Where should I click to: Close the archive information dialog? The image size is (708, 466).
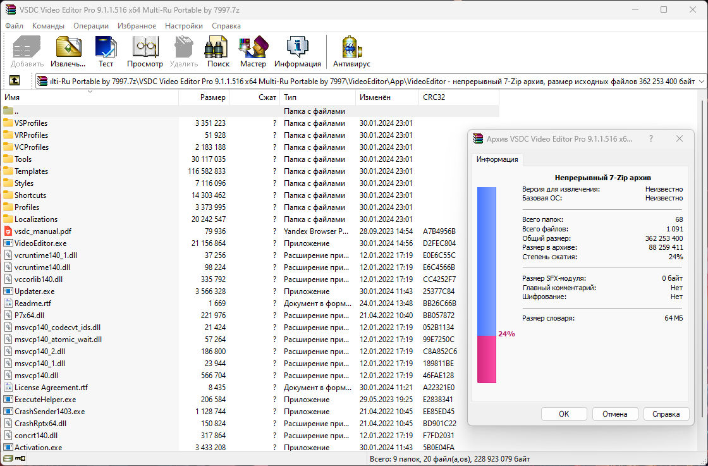coord(679,138)
